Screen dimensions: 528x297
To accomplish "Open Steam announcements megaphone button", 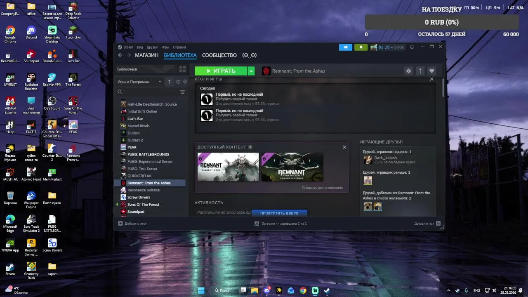I will click(x=346, y=47).
